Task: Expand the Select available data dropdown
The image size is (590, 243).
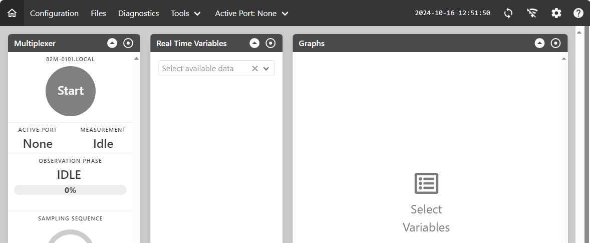Action: click(266, 69)
